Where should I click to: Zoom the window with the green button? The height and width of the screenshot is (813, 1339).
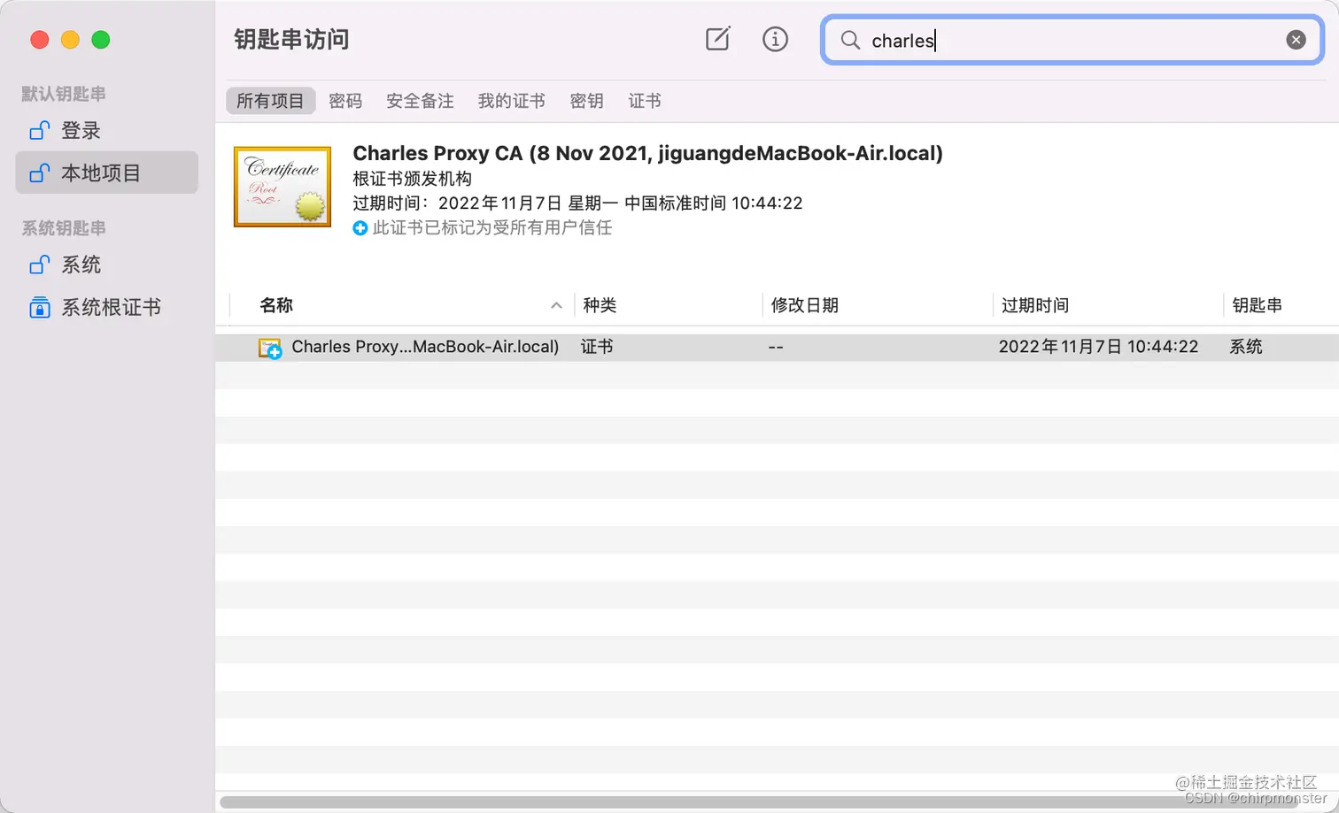click(101, 40)
